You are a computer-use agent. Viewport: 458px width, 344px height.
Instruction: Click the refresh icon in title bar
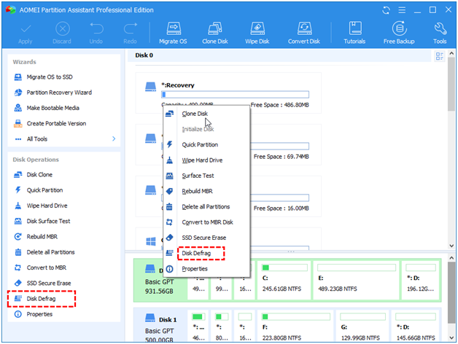pos(386,10)
